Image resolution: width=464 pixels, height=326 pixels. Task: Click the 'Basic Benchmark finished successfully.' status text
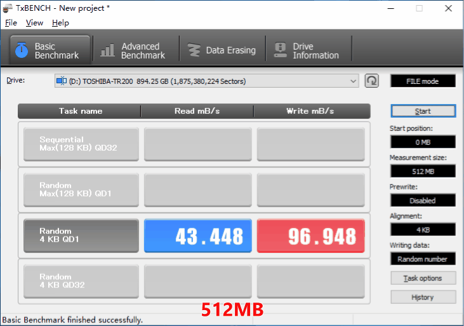pyautogui.click(x=72, y=320)
